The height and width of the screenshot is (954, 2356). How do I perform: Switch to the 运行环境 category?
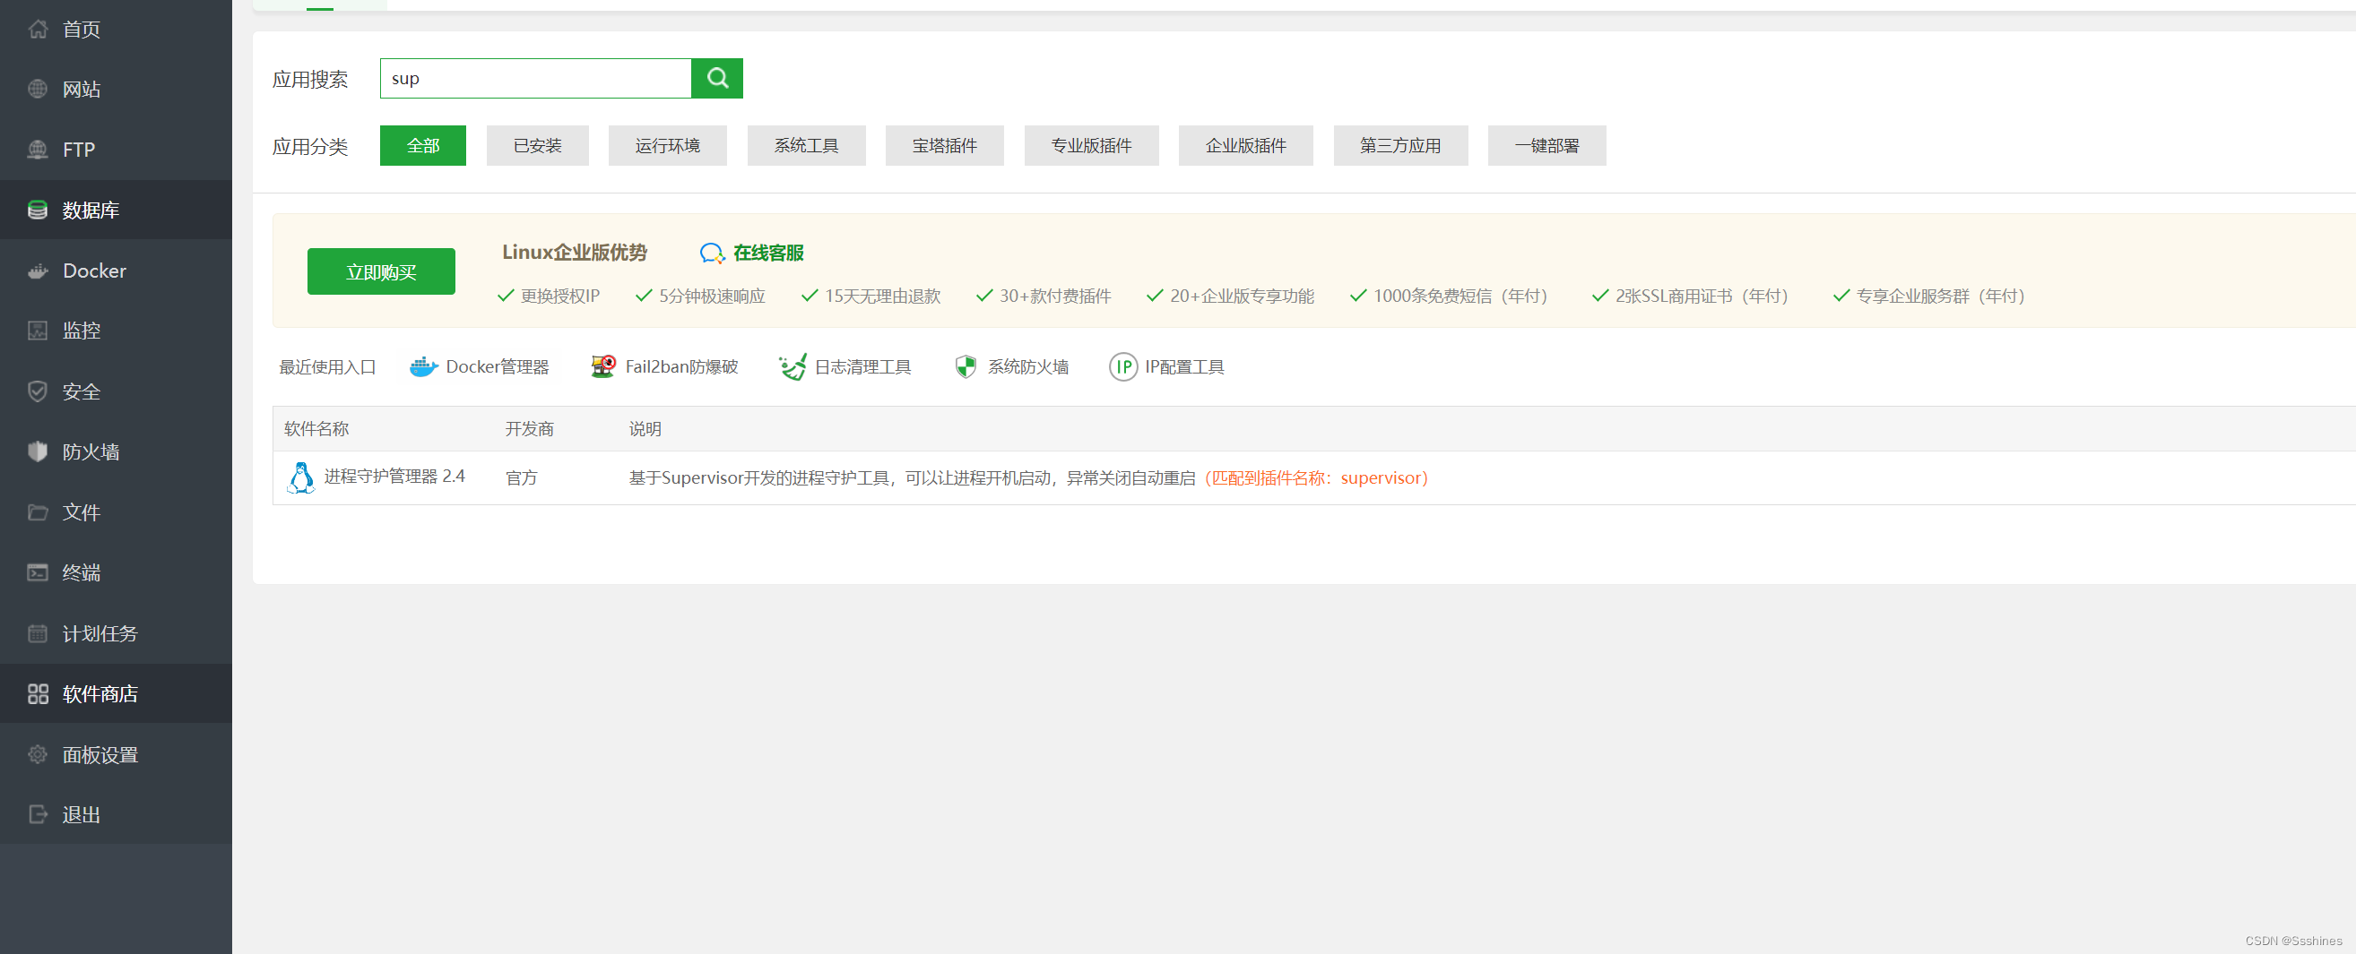667,145
